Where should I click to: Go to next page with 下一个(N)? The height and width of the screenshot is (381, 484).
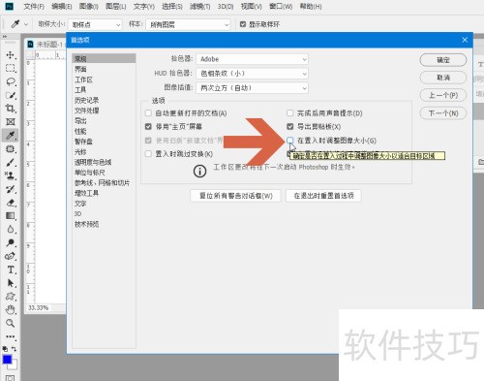pyautogui.click(x=443, y=113)
